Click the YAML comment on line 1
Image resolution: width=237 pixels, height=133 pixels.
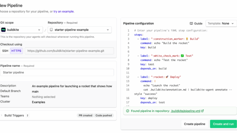click(x=171, y=30)
